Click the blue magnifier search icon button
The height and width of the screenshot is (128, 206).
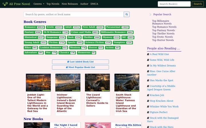126,15
